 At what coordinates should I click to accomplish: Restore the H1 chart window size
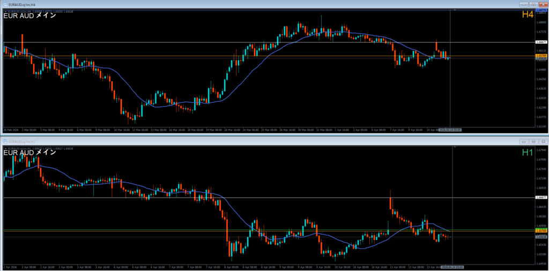click(x=533, y=141)
